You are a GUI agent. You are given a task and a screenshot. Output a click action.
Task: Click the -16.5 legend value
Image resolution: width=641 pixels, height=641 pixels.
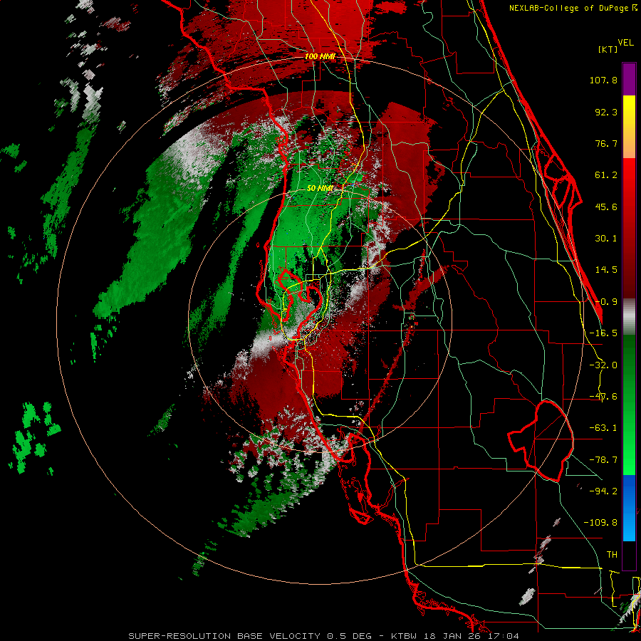coord(603,333)
